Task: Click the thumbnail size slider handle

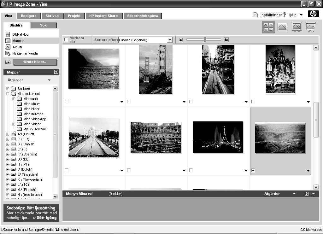Action: (x=205, y=40)
